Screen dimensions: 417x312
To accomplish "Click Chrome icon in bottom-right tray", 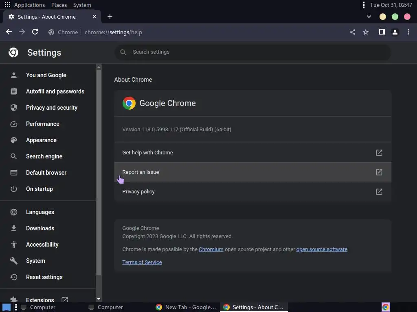I will tap(386, 307).
